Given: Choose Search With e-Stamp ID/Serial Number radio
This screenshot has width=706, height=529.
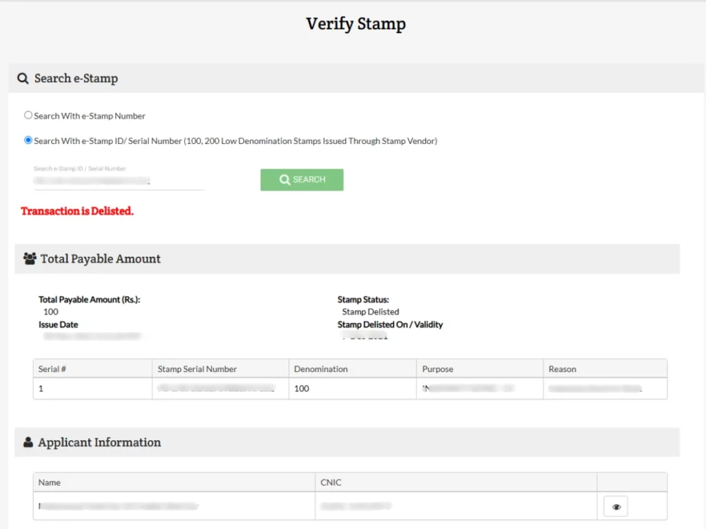Looking at the screenshot, I should pyautogui.click(x=28, y=141).
